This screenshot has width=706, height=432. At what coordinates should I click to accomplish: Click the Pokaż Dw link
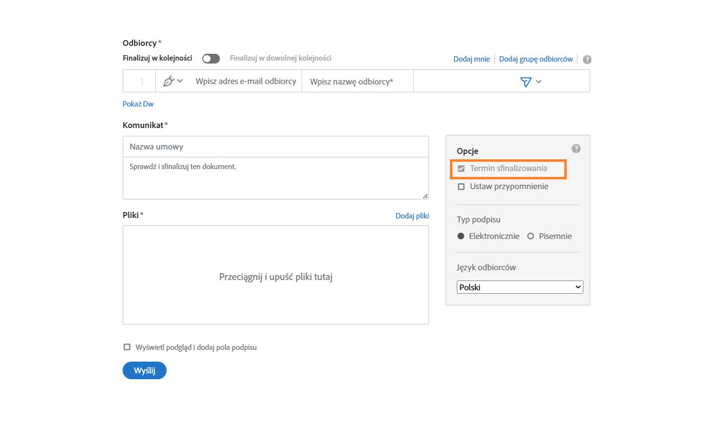(138, 104)
